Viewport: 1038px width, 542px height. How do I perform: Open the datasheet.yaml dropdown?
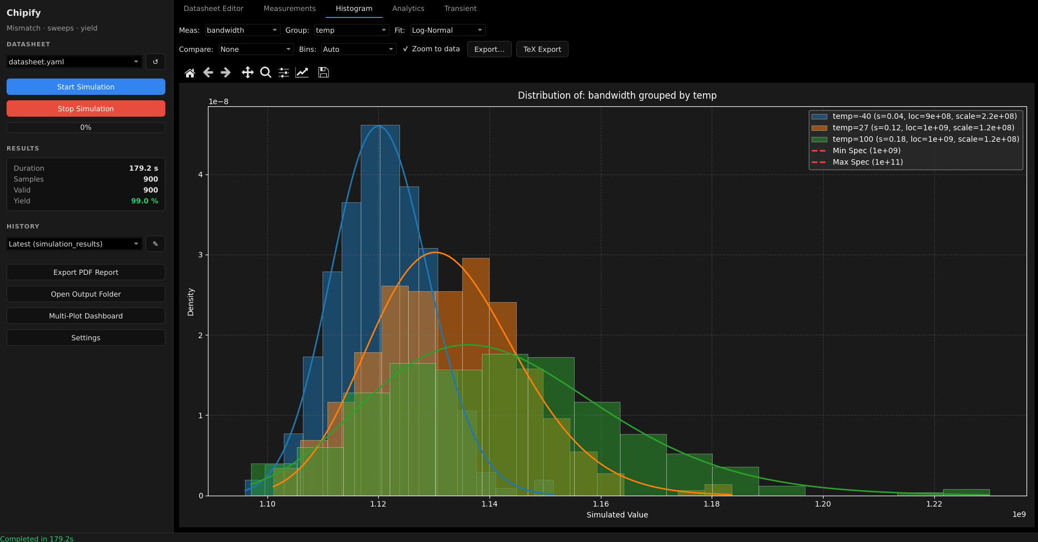(74, 62)
